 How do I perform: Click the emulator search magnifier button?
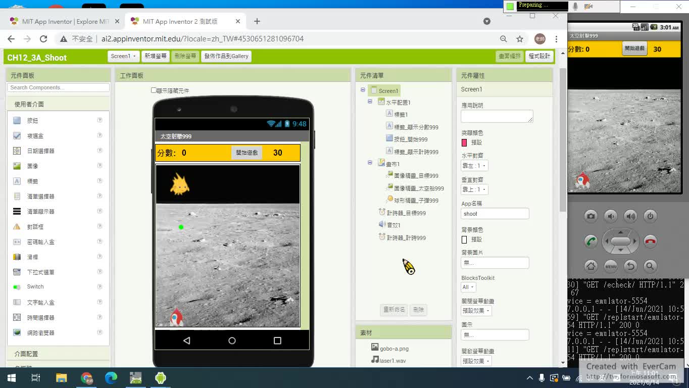coord(651,266)
